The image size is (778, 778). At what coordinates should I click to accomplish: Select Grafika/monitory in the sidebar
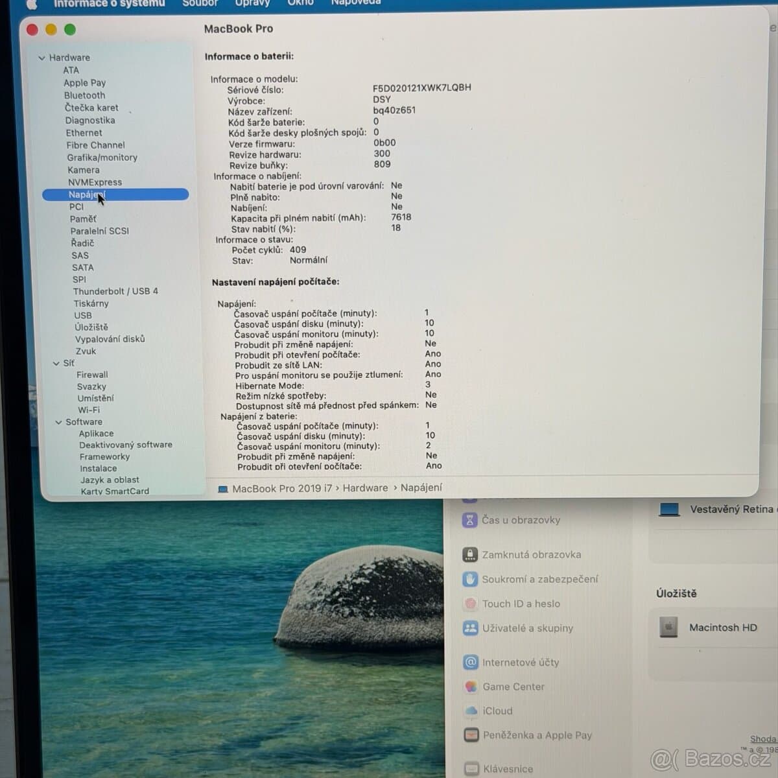coord(102,158)
